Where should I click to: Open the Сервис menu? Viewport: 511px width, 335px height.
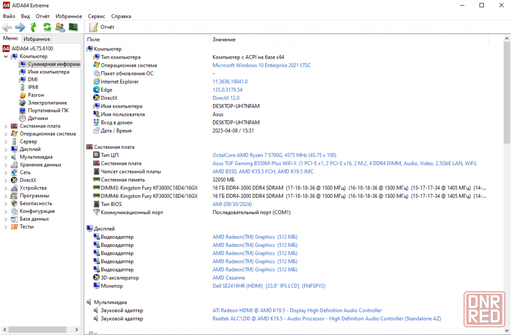97,16
